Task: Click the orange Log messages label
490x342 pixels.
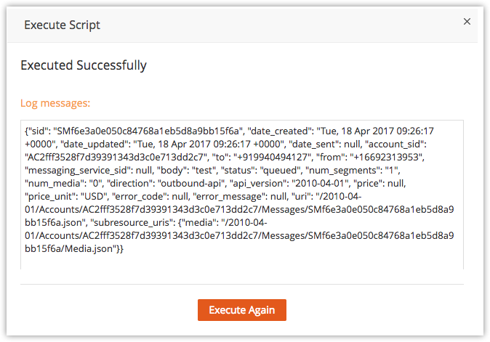Action: pos(55,103)
